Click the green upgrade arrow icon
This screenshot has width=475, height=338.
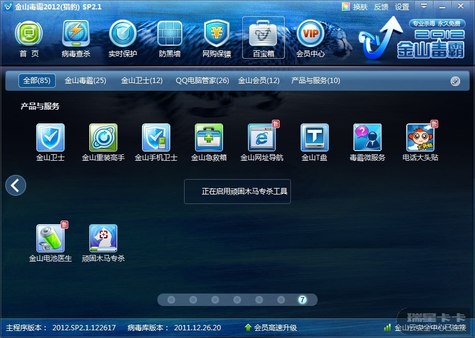248,327
